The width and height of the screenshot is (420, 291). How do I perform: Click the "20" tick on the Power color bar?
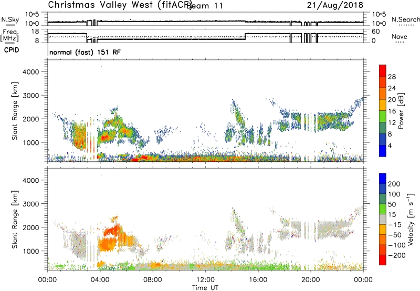tap(392, 100)
